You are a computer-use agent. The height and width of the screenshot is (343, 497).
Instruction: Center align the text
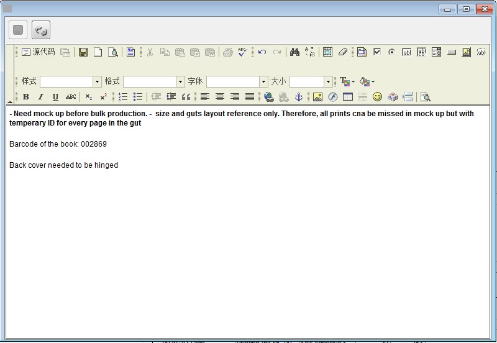pyautogui.click(x=220, y=97)
